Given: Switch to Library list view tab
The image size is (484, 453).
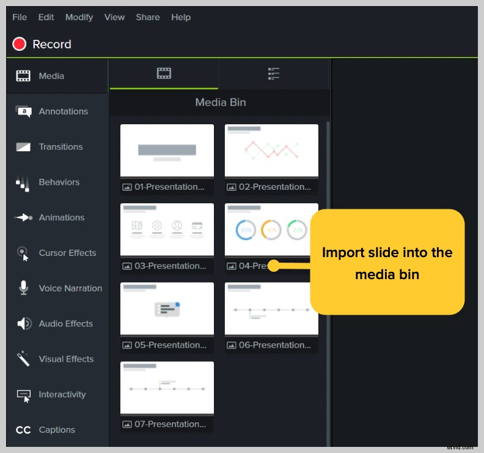Looking at the screenshot, I should 274,73.
